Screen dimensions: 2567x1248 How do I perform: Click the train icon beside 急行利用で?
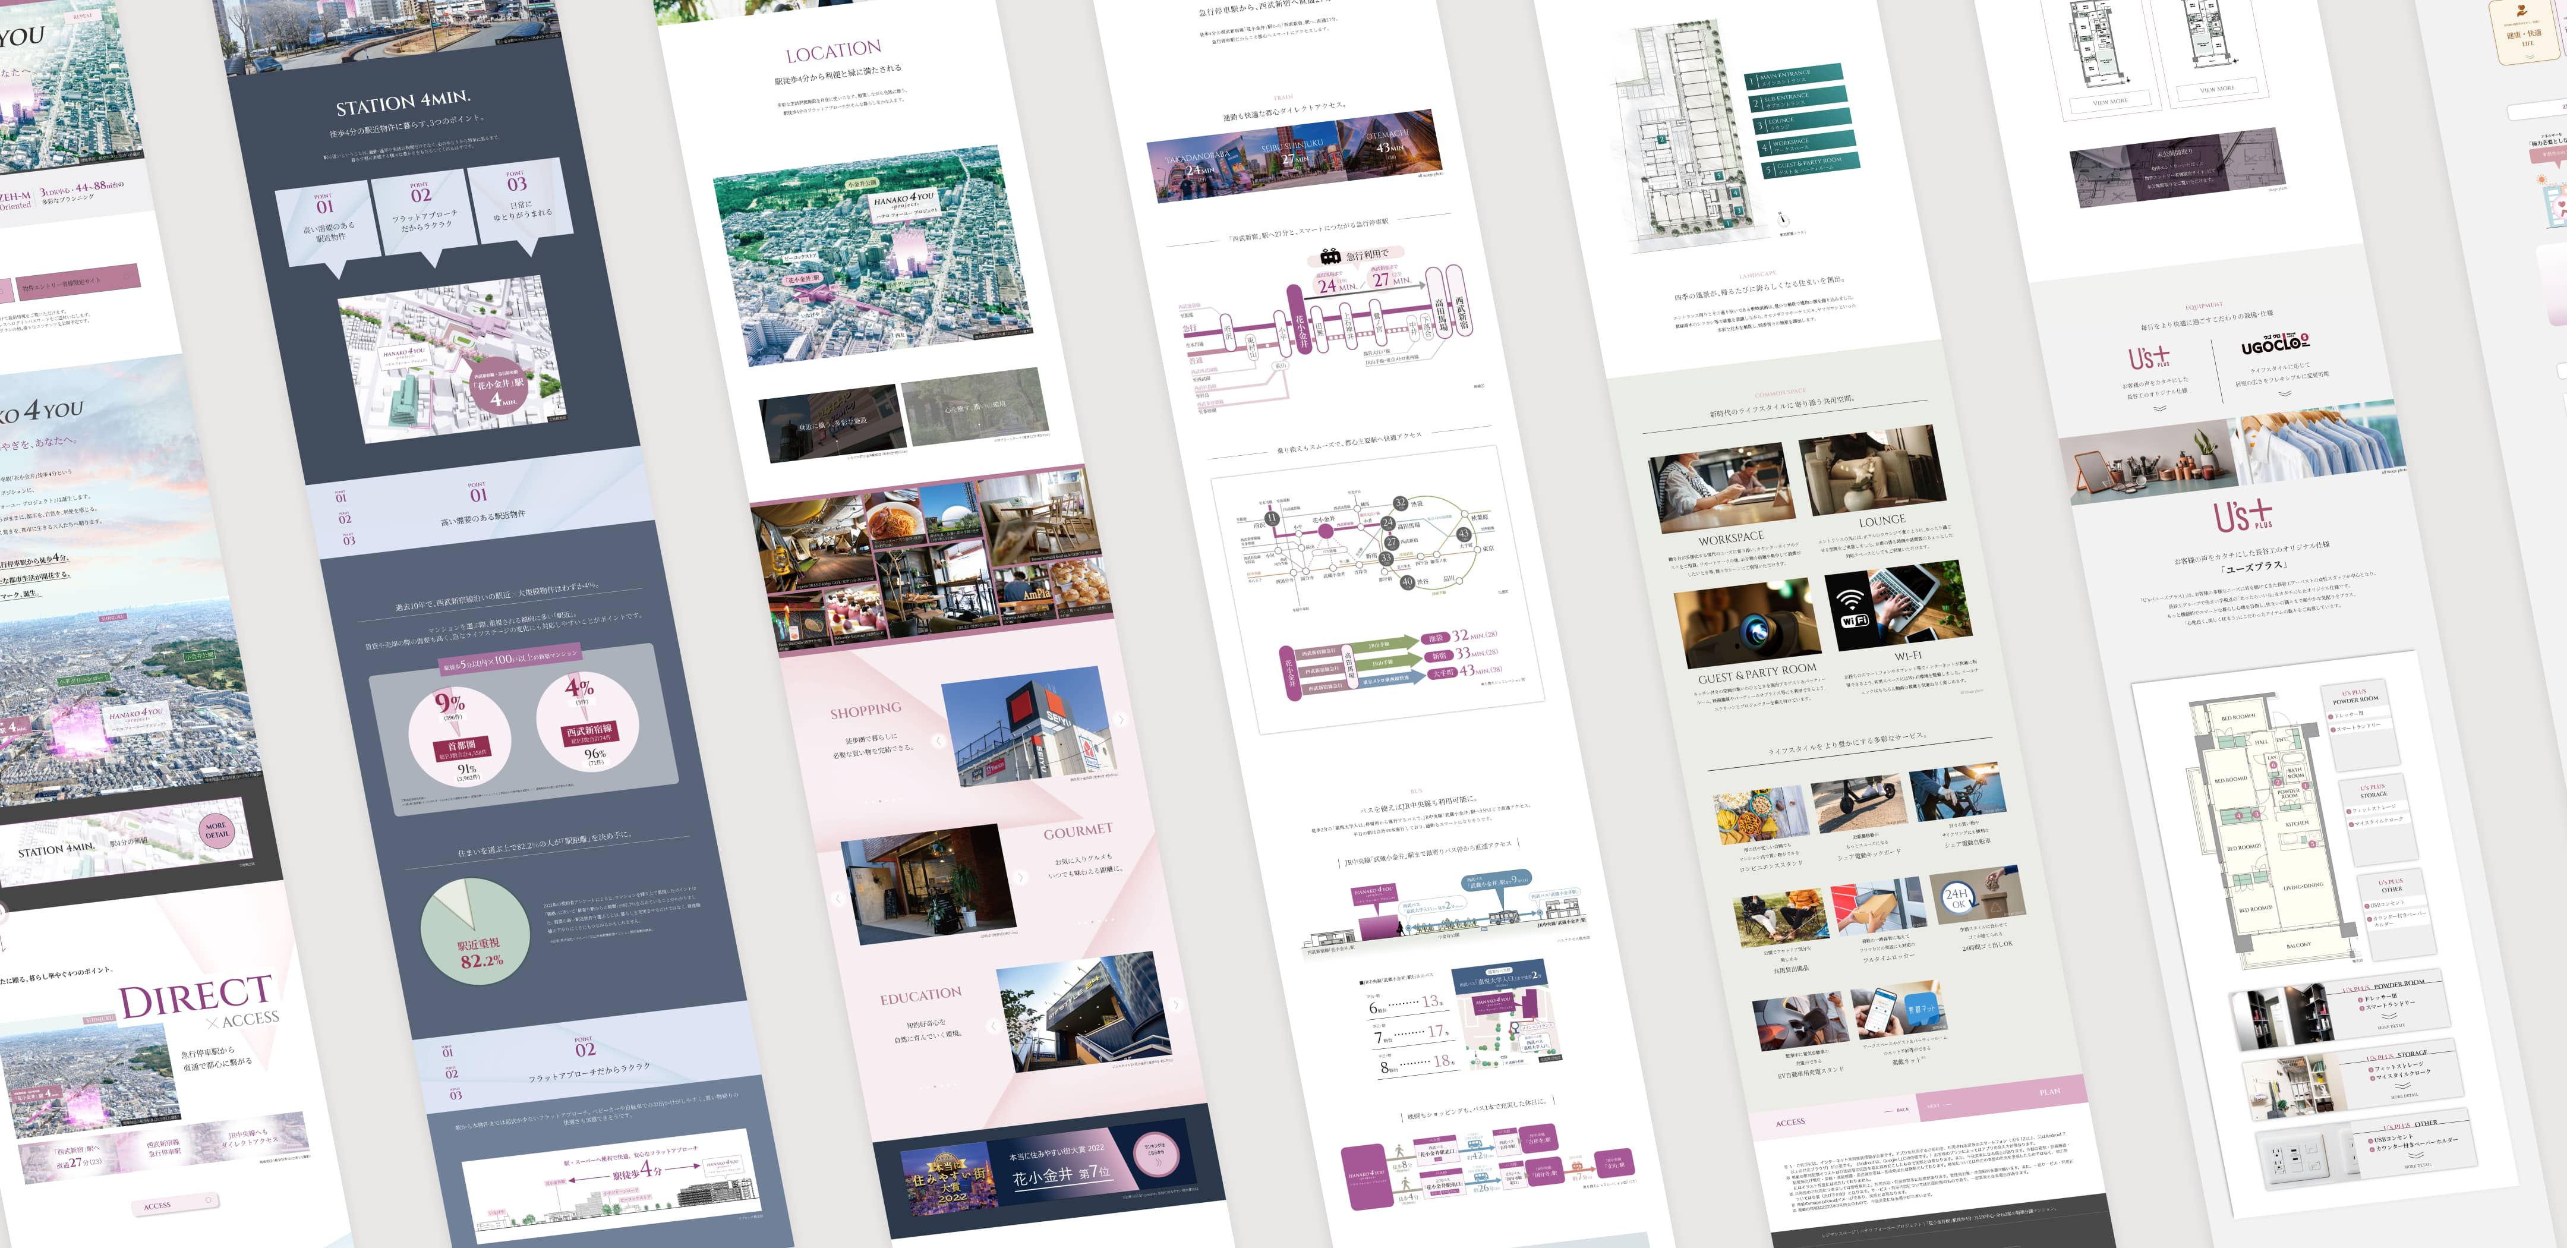click(x=1329, y=257)
